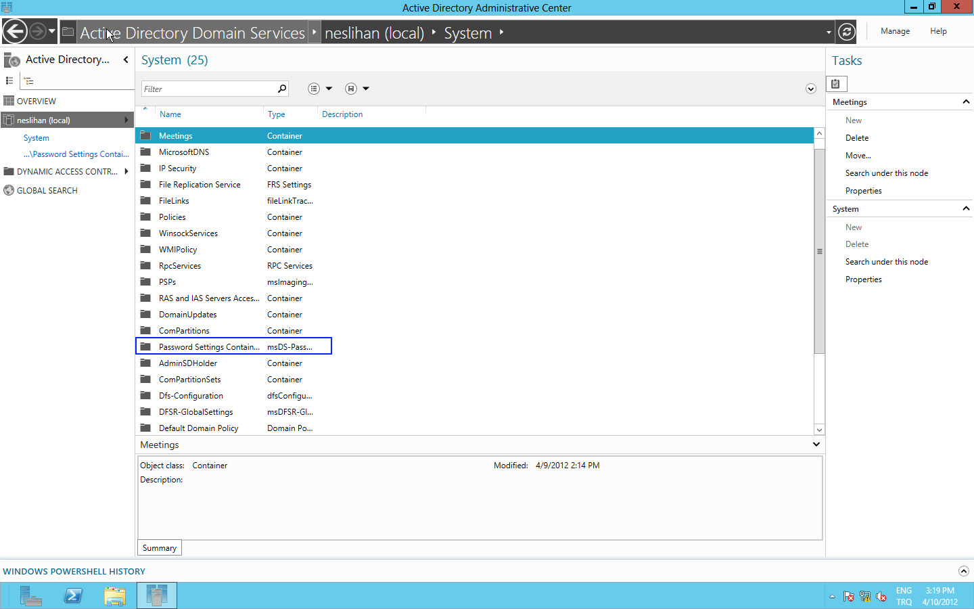This screenshot has width=974, height=609.
Task: Expand the Windows PowerShell History panel
Action: 963,571
